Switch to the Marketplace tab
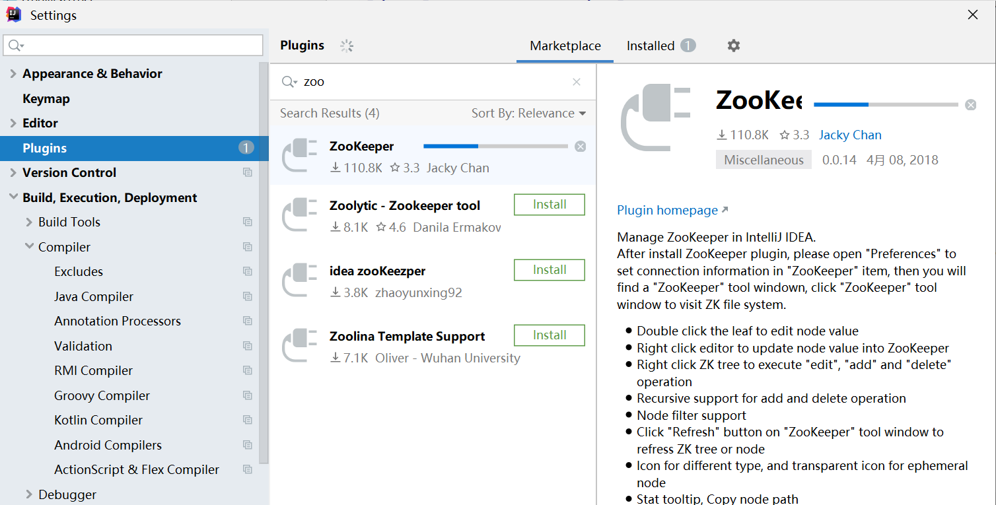 pos(565,46)
